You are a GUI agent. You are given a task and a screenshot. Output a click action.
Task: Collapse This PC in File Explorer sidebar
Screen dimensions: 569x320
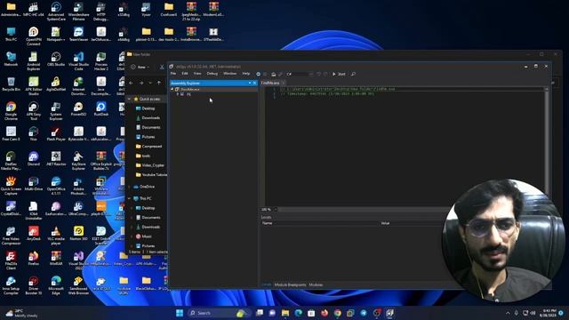(x=129, y=198)
